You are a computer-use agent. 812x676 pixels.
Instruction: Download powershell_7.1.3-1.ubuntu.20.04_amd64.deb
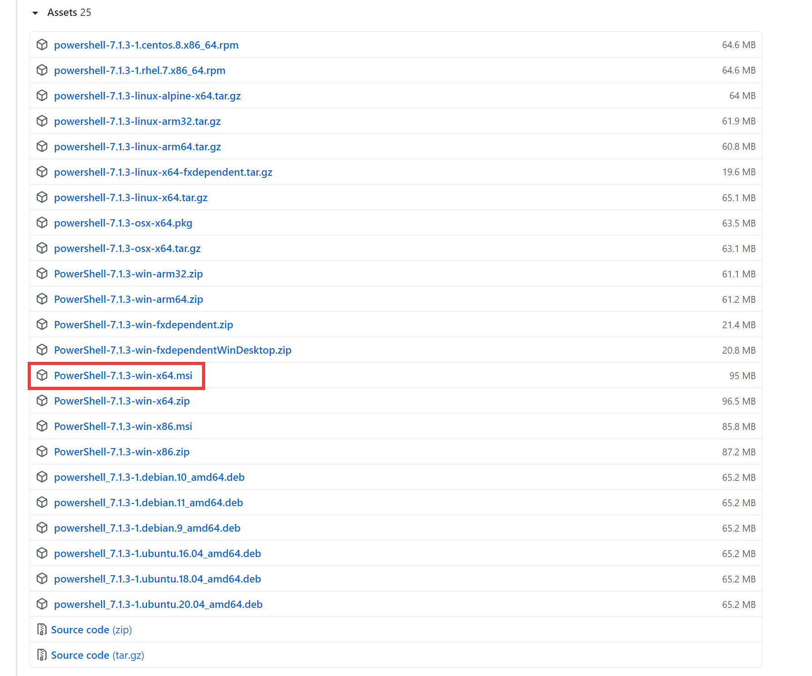[158, 604]
